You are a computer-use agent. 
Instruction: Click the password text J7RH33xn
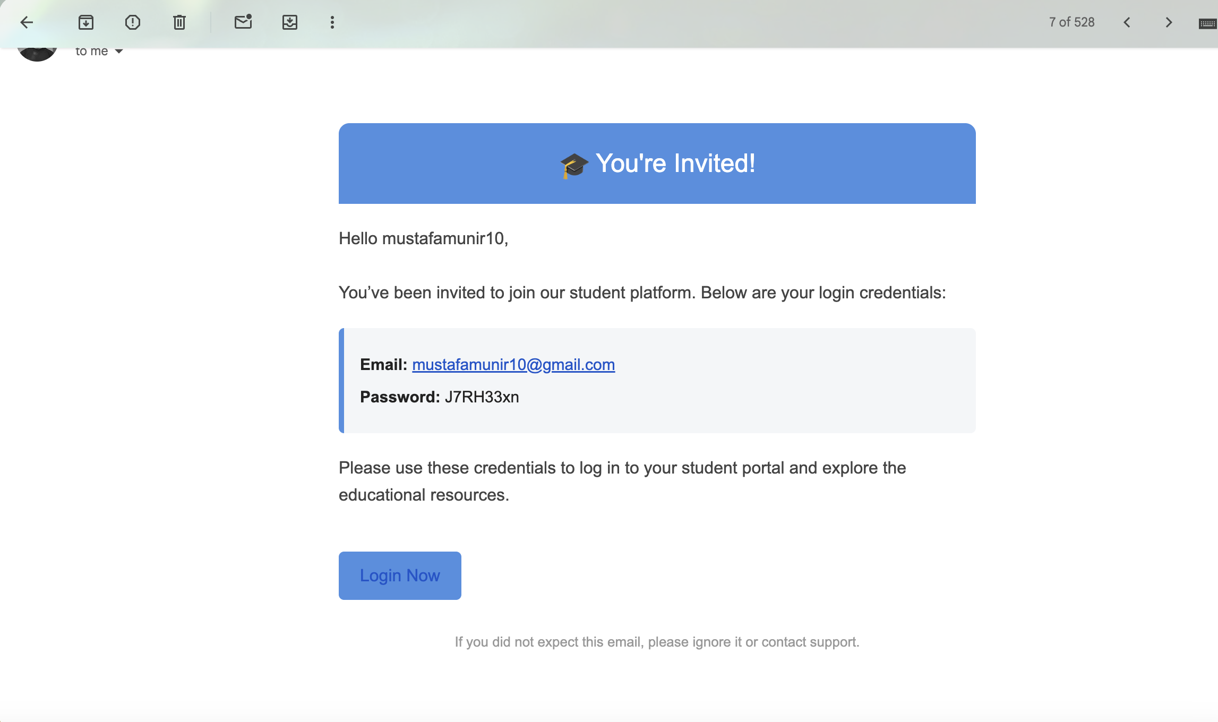pyautogui.click(x=482, y=397)
